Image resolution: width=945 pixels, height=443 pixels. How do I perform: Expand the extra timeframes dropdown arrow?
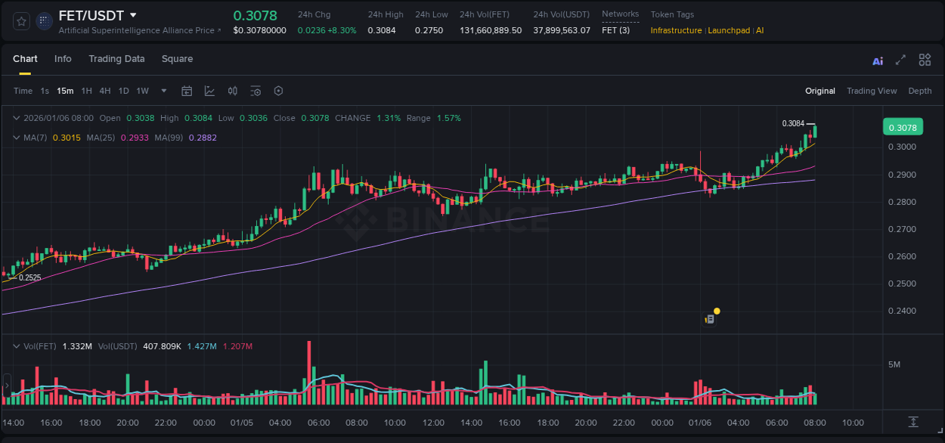coord(162,91)
